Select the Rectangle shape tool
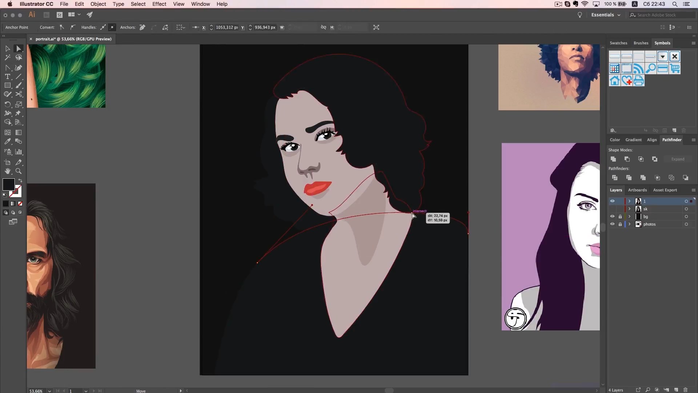The image size is (698, 393). (7, 86)
